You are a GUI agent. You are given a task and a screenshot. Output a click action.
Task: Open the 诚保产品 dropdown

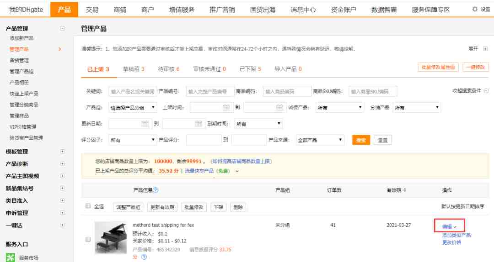[x=339, y=108]
